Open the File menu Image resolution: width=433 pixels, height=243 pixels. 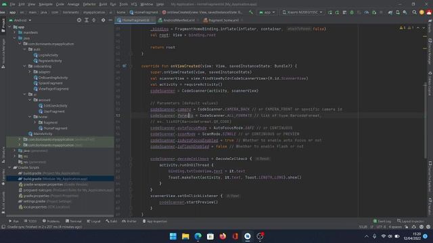tap(12, 4)
